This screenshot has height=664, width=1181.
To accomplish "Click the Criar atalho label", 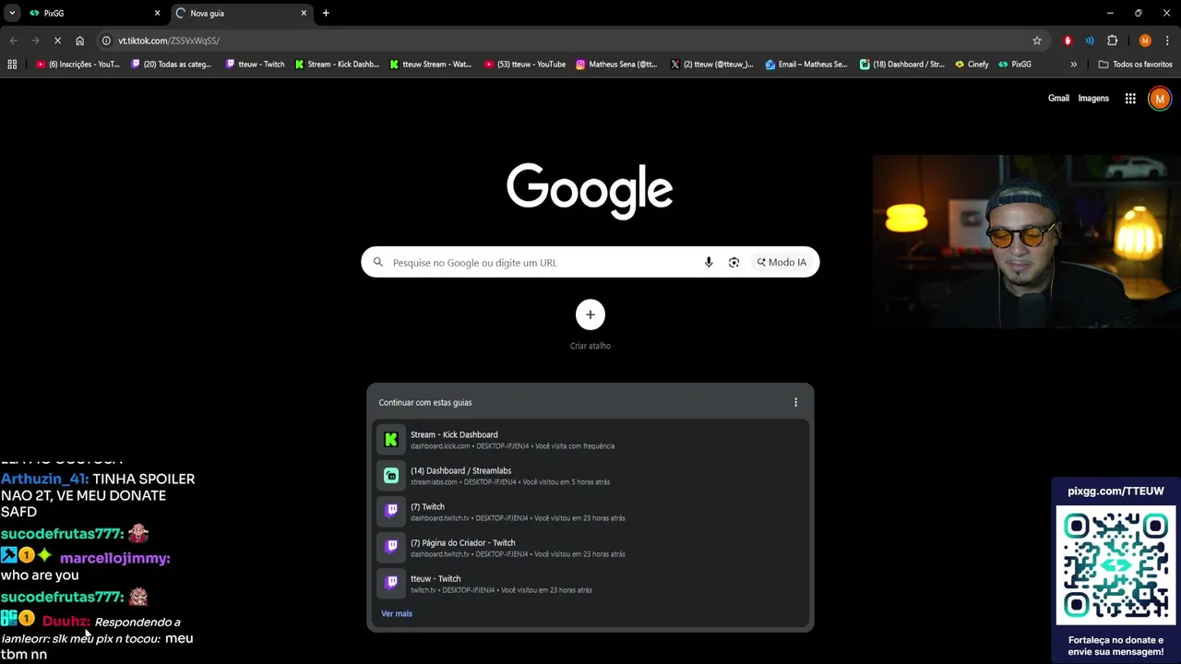I will pos(590,346).
